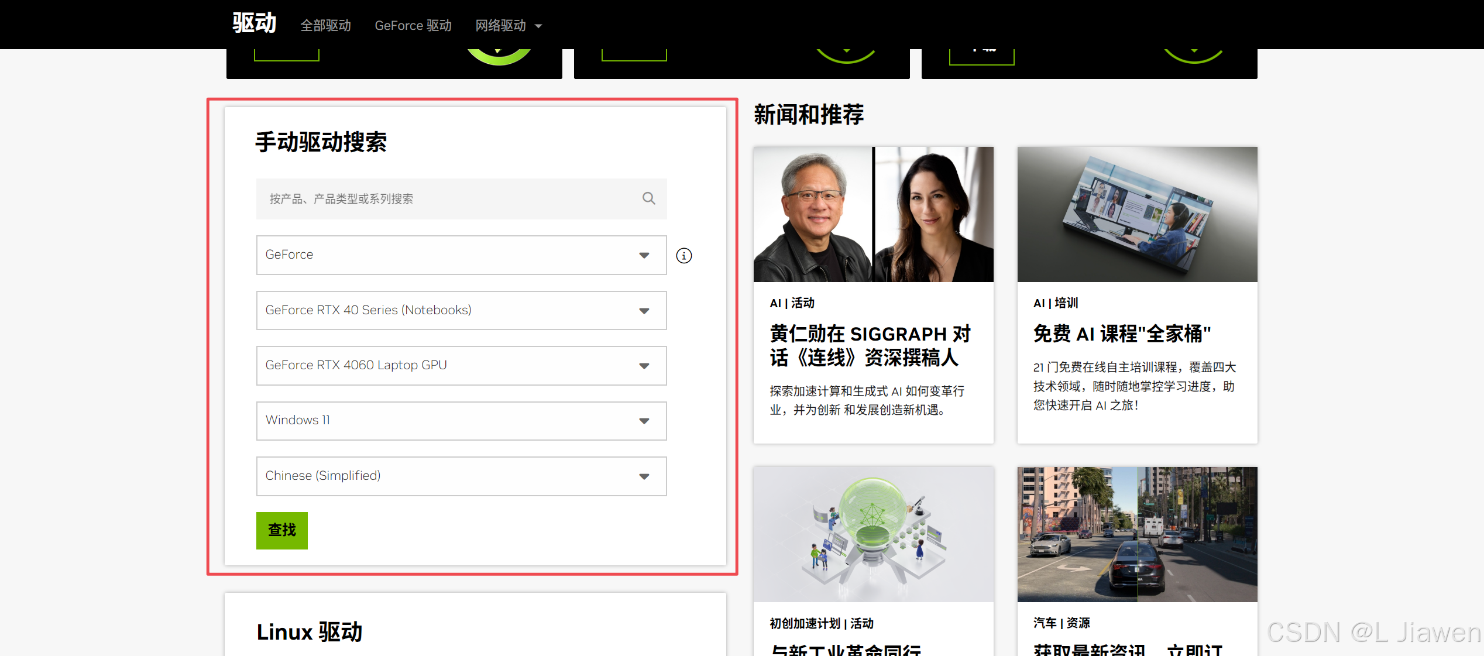1484x656 pixels.
Task: Open the Jensen Huang SIGGRAPH article thumbnail
Action: pos(873,214)
